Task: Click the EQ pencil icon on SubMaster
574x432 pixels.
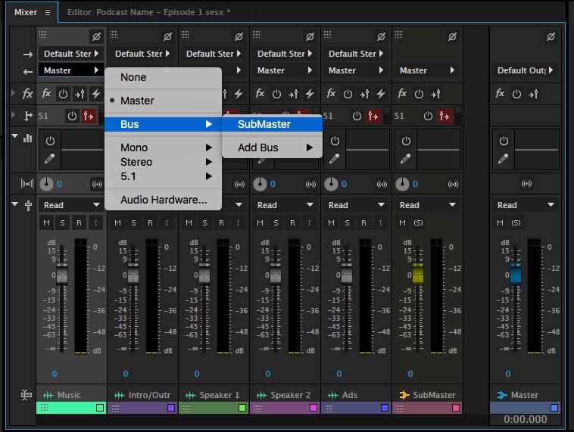Action: point(406,159)
